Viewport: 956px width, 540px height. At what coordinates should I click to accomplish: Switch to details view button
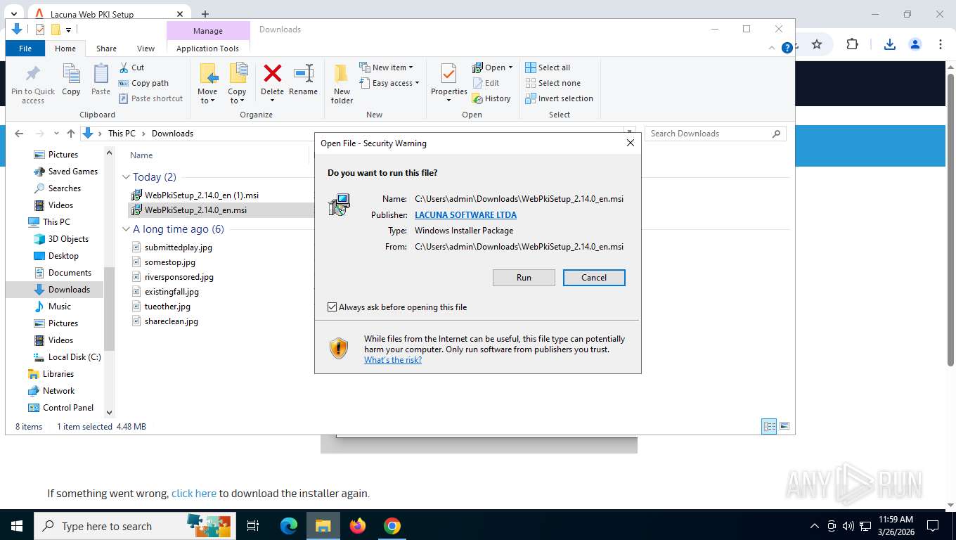click(x=770, y=426)
